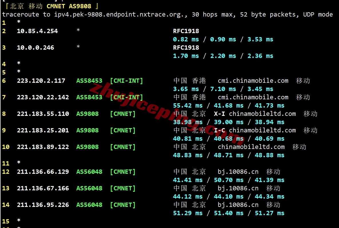This screenshot has height=228, width=339.
Task: Click latency 3.65 ms on hop 6
Action: point(186,89)
